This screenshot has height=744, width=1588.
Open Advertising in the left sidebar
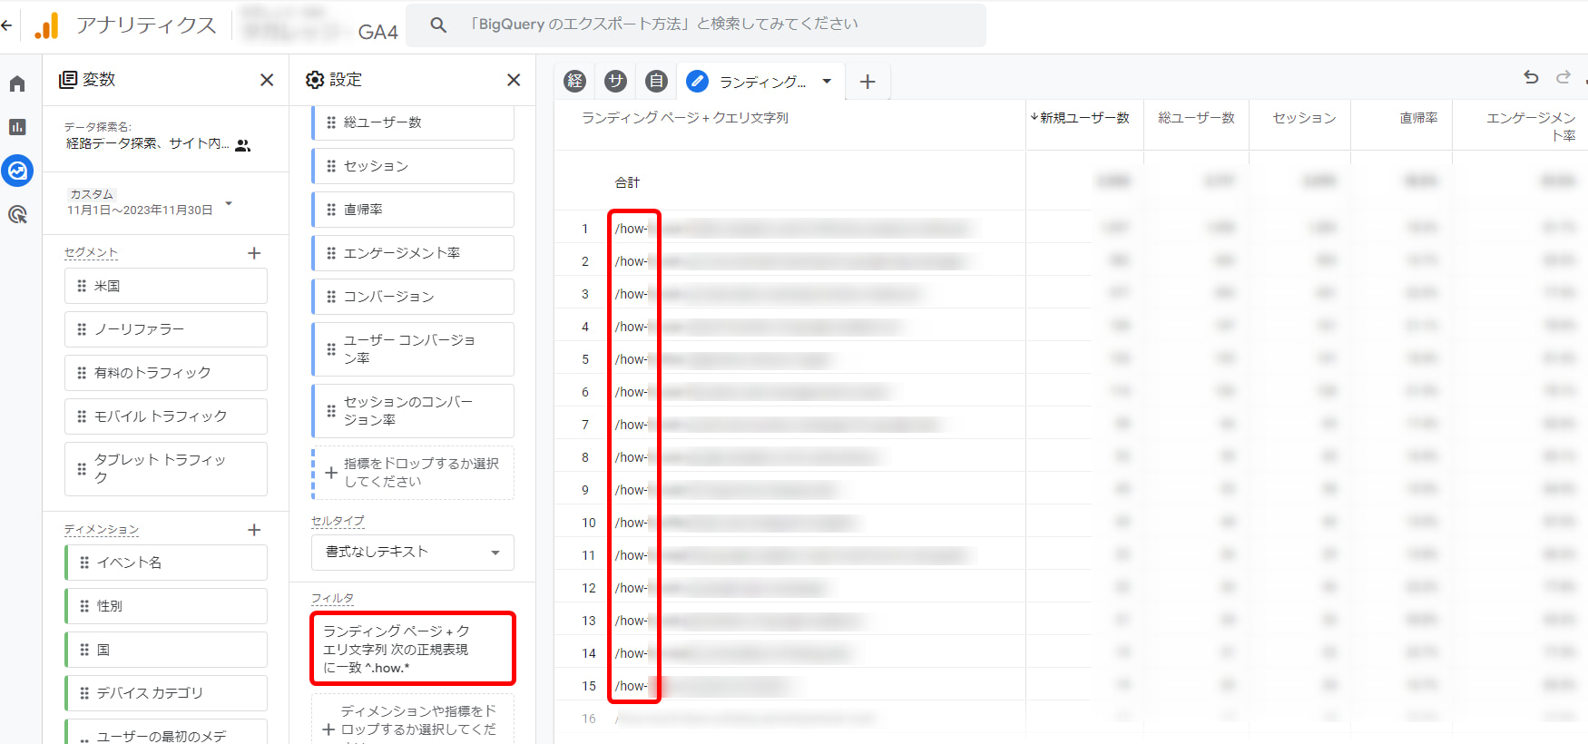[17, 214]
